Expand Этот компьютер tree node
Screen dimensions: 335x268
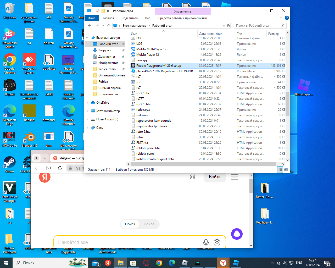[x=88, y=111]
